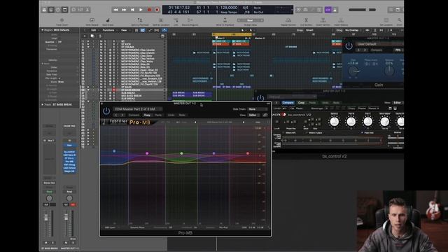
Task: Click the Rewind transport button
Action: [115, 10]
